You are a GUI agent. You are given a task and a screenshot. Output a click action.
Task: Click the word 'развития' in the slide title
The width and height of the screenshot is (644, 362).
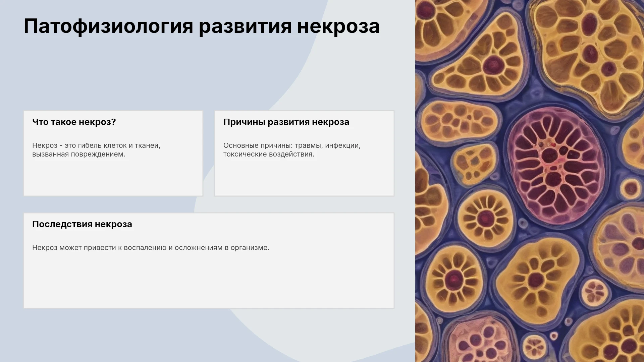click(245, 26)
